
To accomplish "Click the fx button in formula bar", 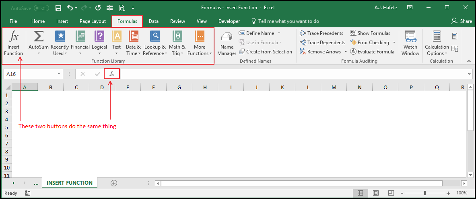I will [x=112, y=74].
